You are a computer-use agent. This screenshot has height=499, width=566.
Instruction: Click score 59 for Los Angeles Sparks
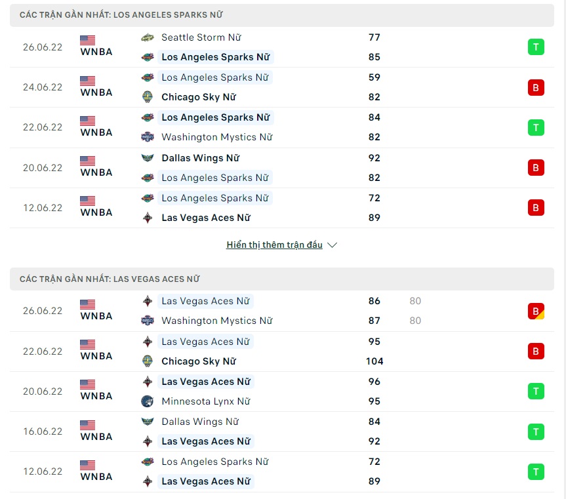[x=374, y=77]
